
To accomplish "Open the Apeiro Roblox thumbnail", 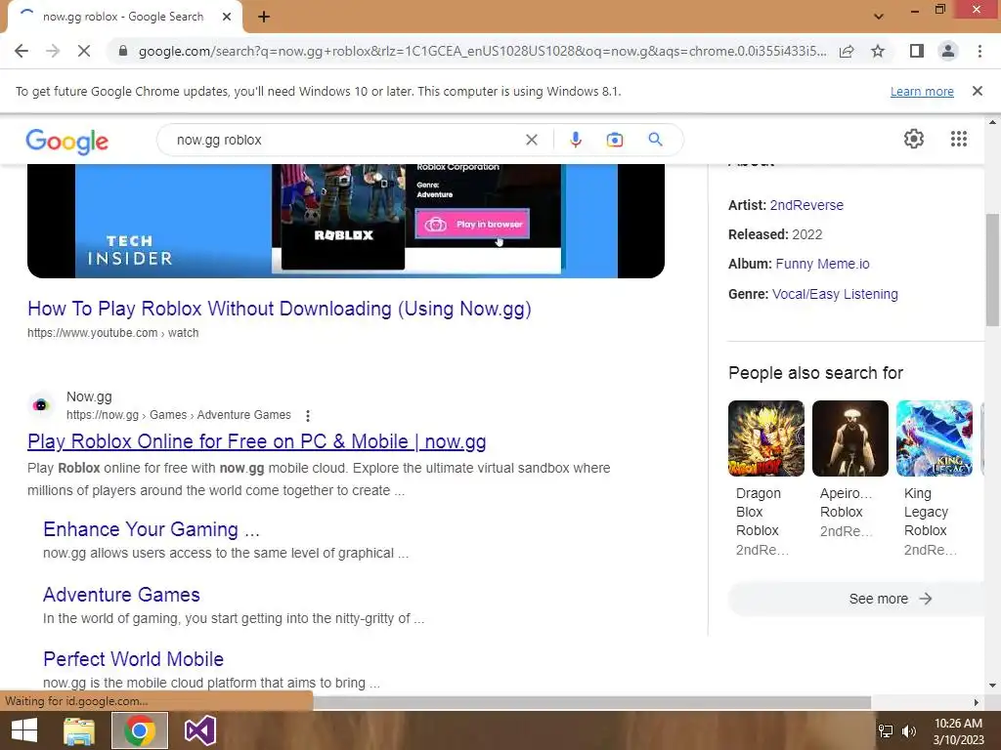I will click(x=850, y=438).
